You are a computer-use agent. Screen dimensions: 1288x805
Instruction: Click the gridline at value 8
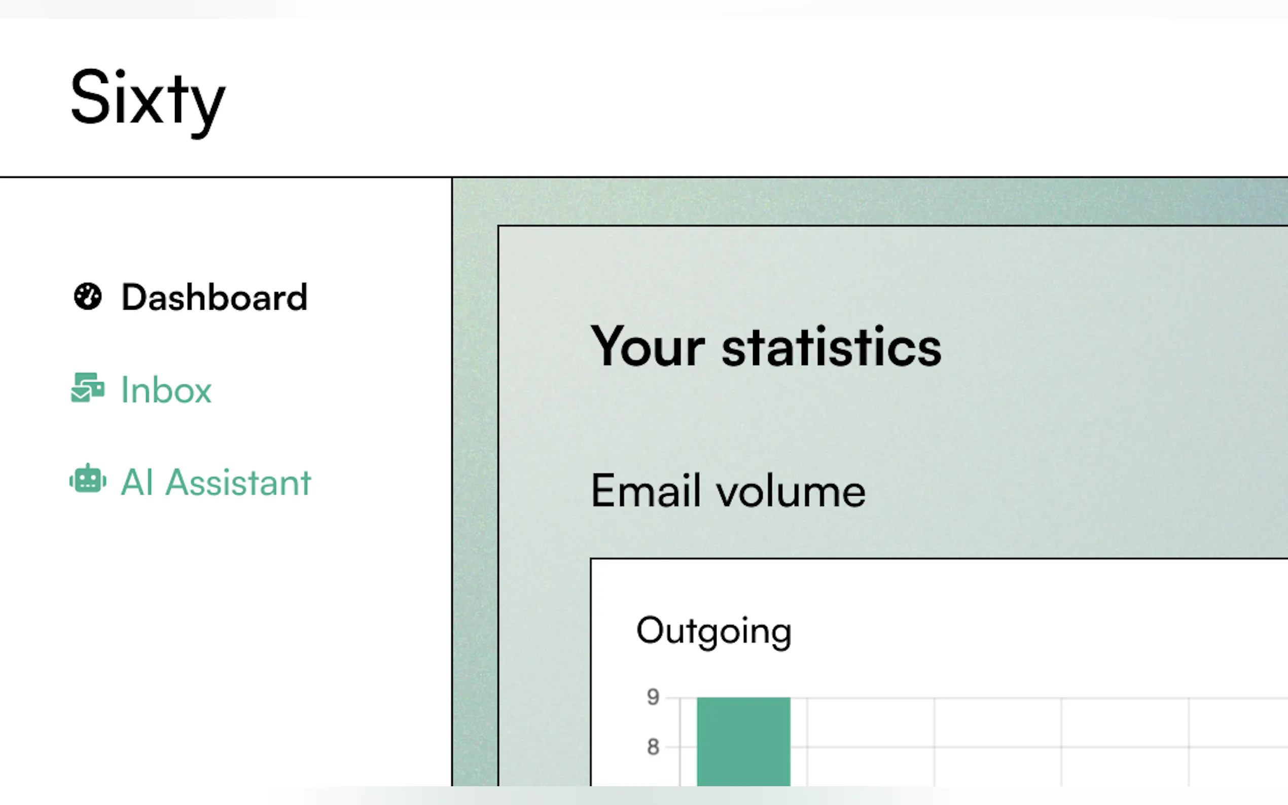coord(996,747)
